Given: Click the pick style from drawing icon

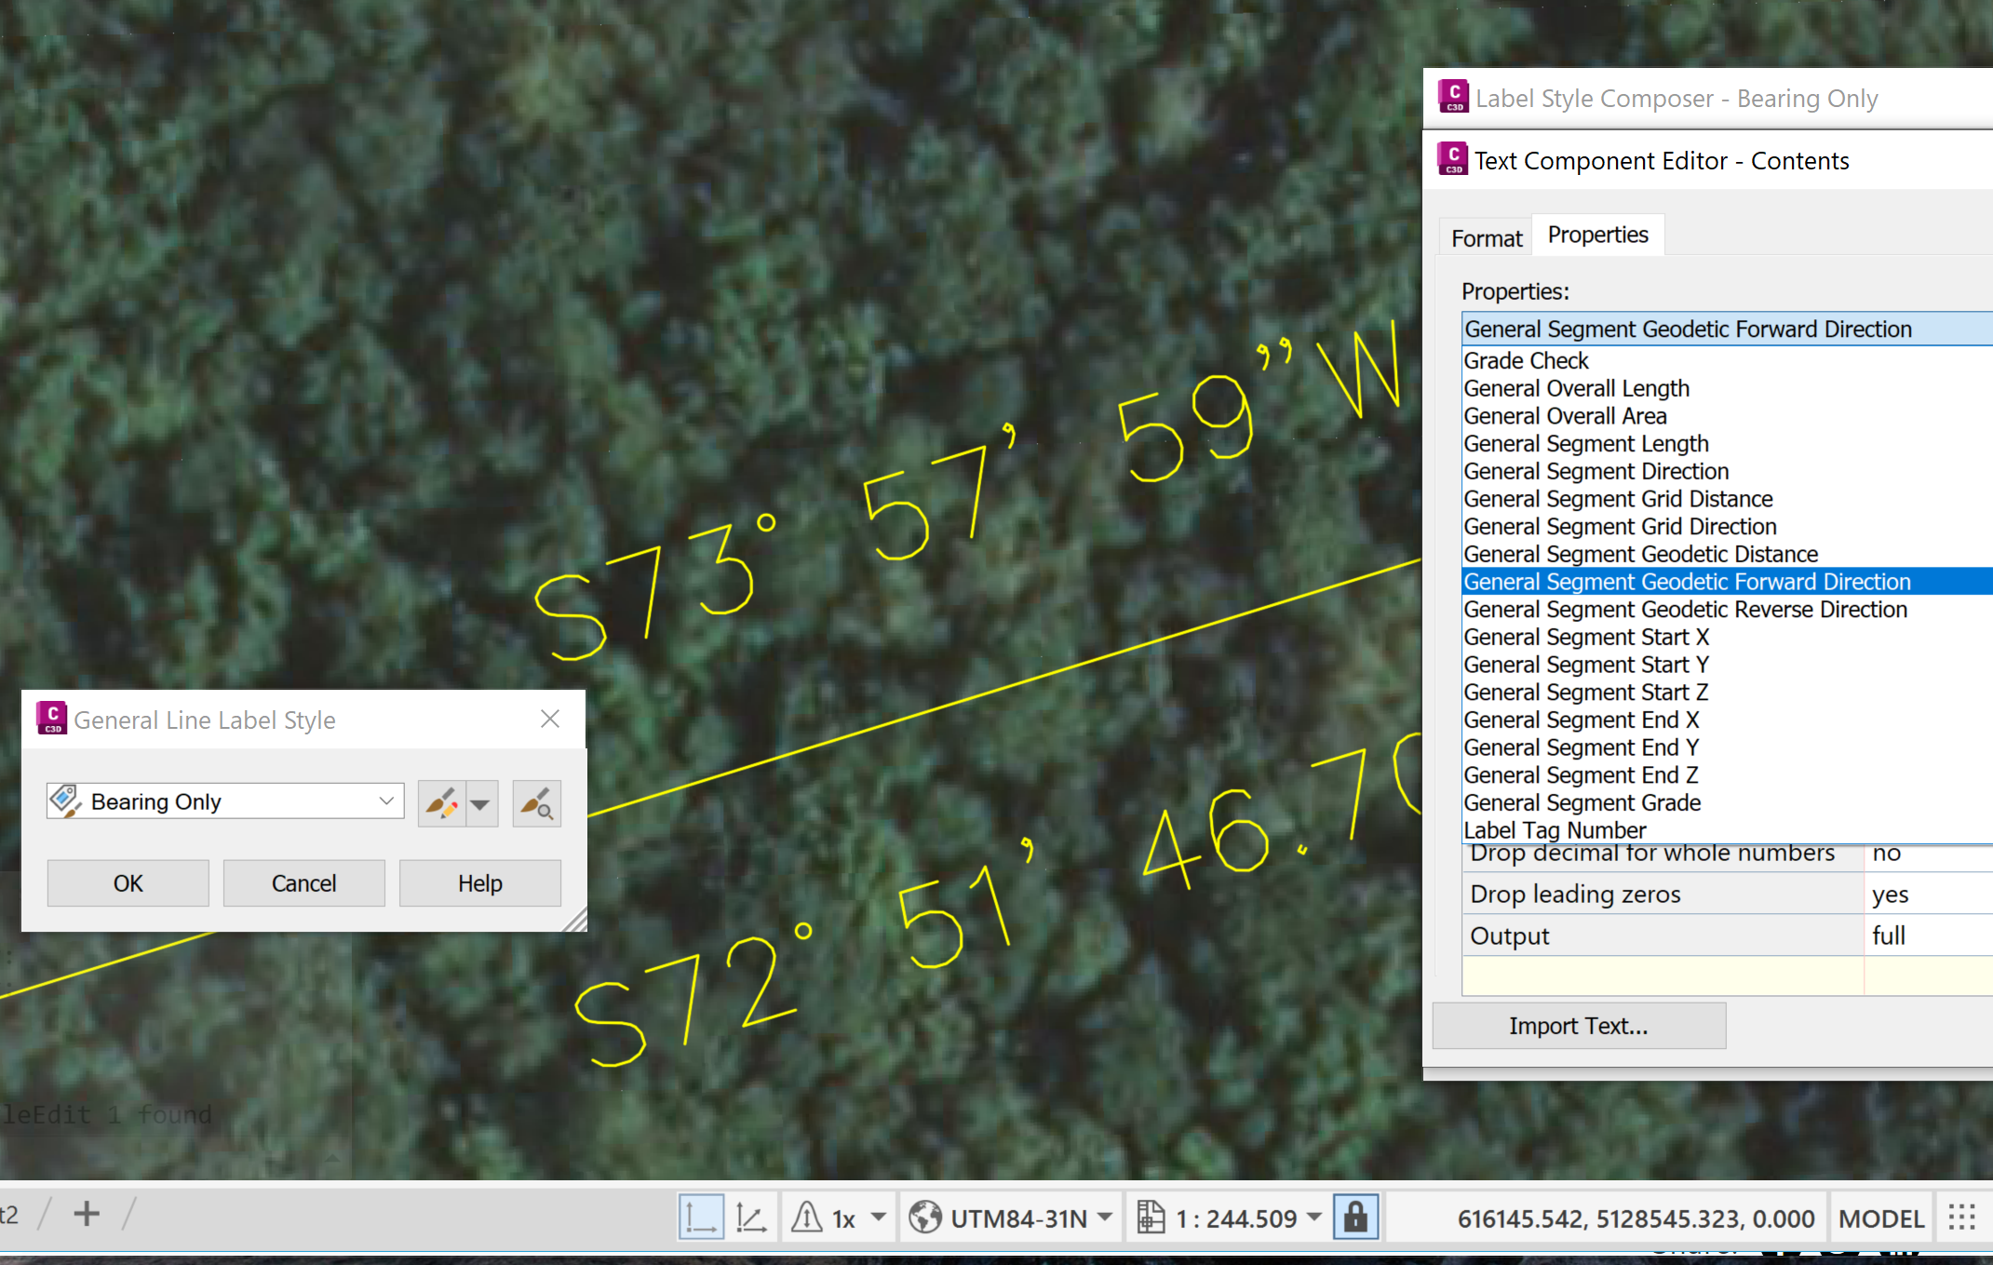Looking at the screenshot, I should pos(537,803).
